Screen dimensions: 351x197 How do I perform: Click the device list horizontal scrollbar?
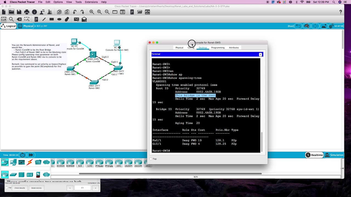tap(170, 173)
